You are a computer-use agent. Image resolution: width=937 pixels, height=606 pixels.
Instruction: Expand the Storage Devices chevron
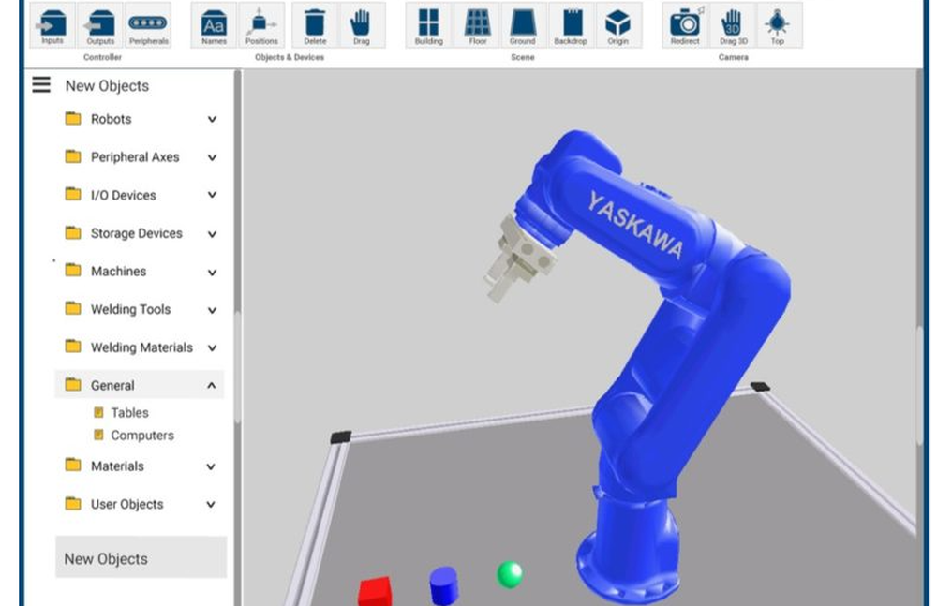click(212, 233)
